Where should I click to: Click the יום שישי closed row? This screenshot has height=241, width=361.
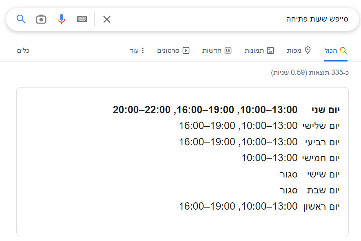(310, 174)
